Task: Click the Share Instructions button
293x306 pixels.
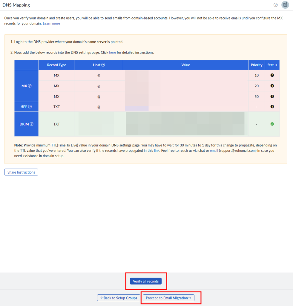Action: click(x=21, y=172)
